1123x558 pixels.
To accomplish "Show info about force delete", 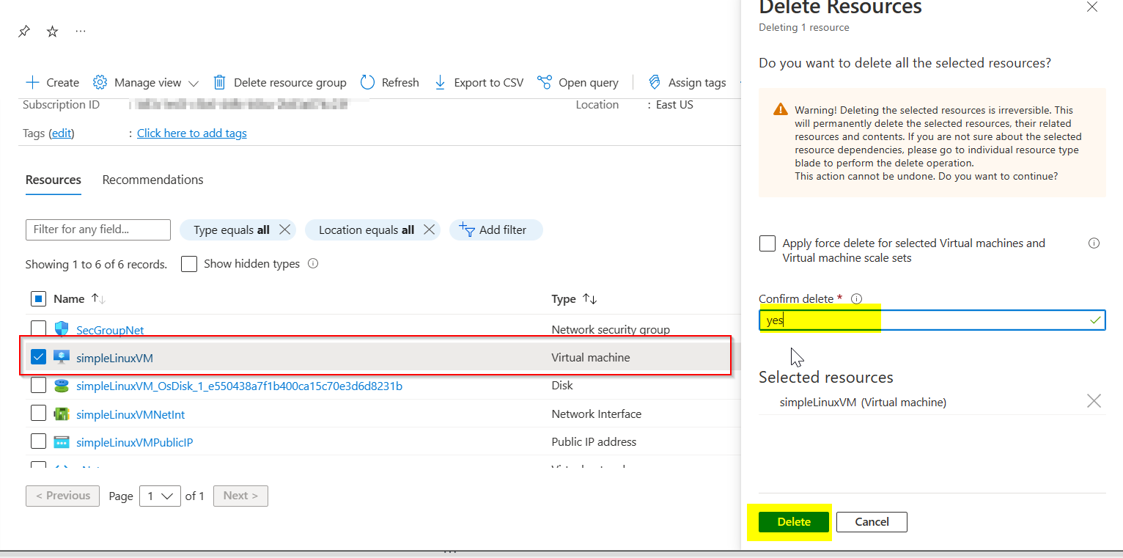I will tap(1094, 243).
